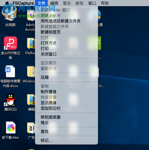Viewport: 149px width, 150px height.
Task: Choose 制作替身 entry
Action: pos(66,92)
